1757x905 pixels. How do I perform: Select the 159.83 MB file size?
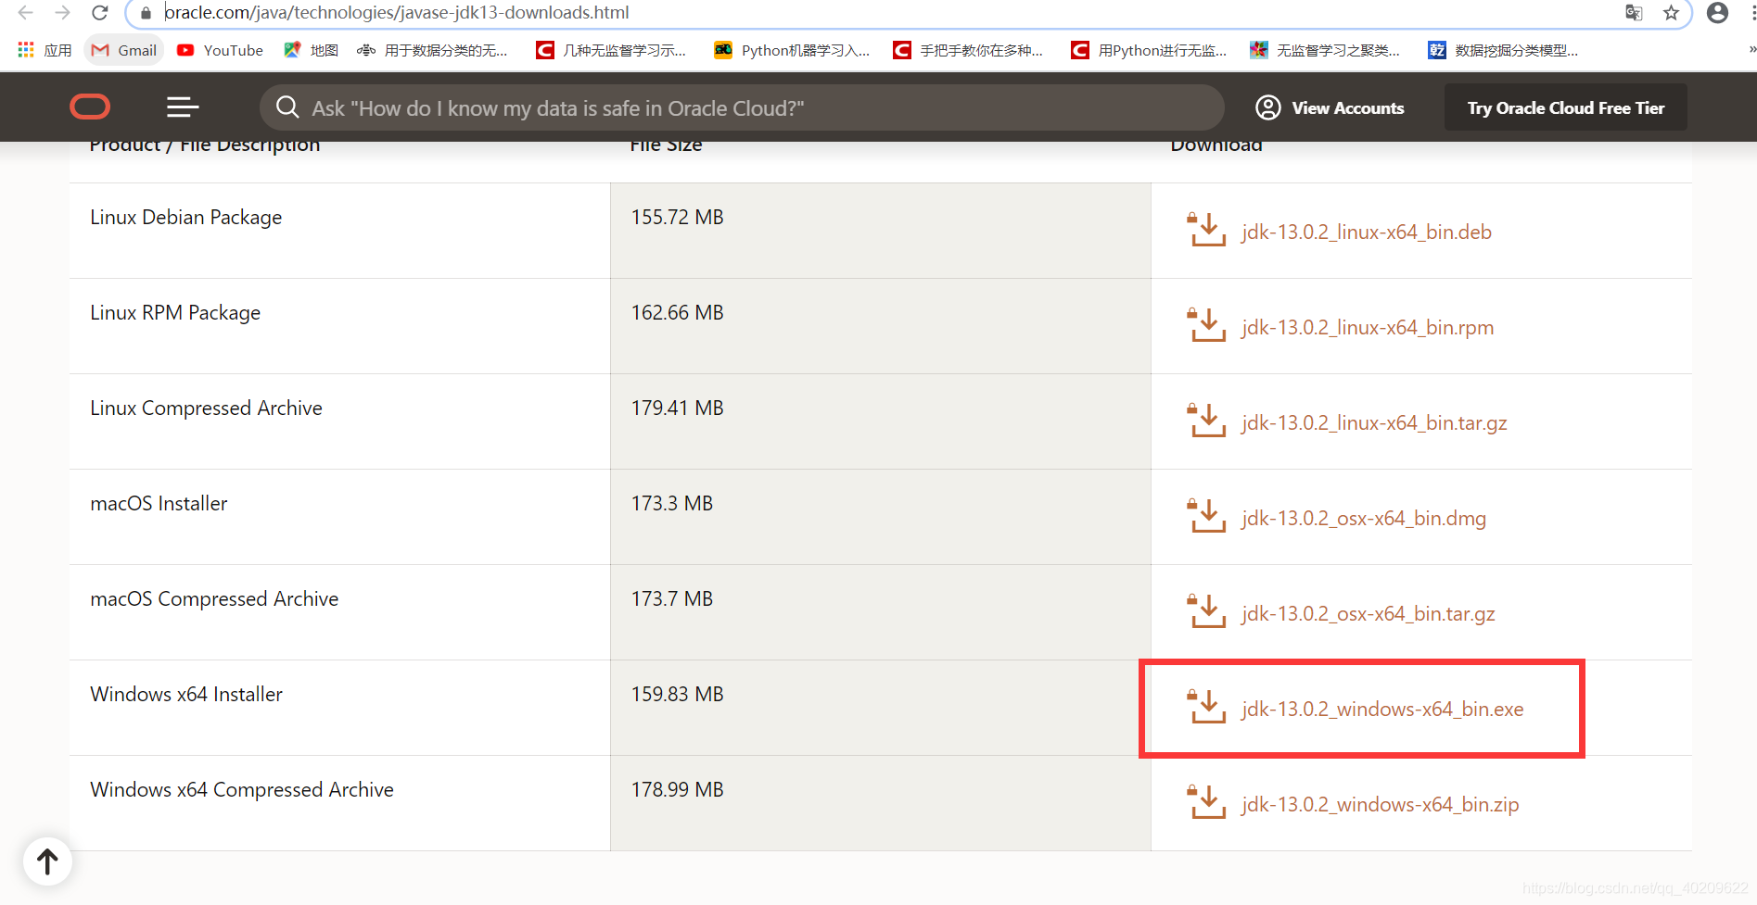[678, 694]
